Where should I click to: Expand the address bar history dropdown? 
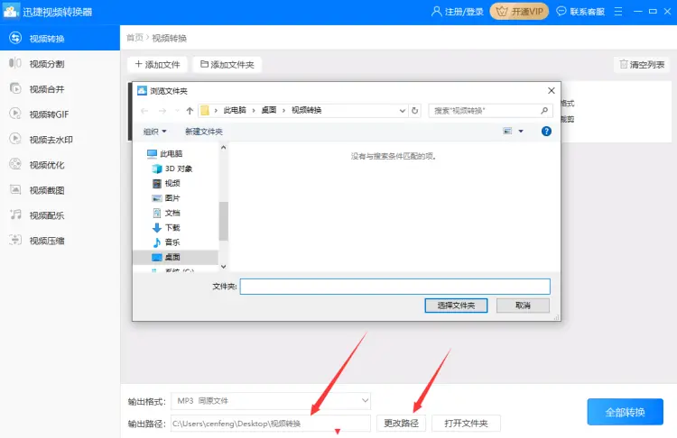coord(403,111)
